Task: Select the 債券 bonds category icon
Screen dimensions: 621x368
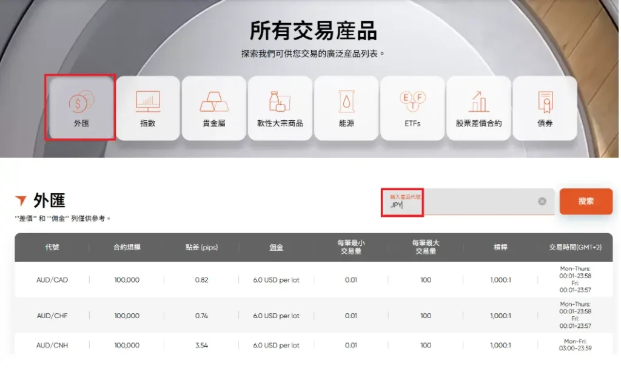Action: (x=545, y=108)
